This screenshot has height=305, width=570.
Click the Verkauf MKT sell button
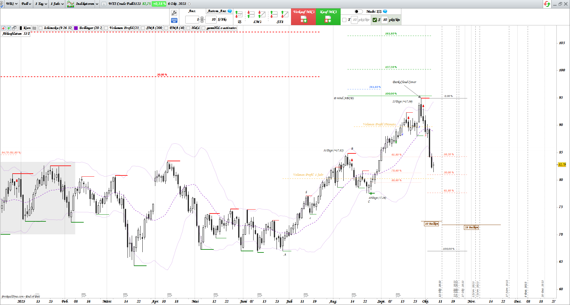point(303,17)
